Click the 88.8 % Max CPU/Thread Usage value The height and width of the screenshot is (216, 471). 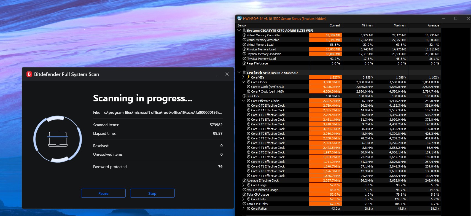(x=325, y=190)
